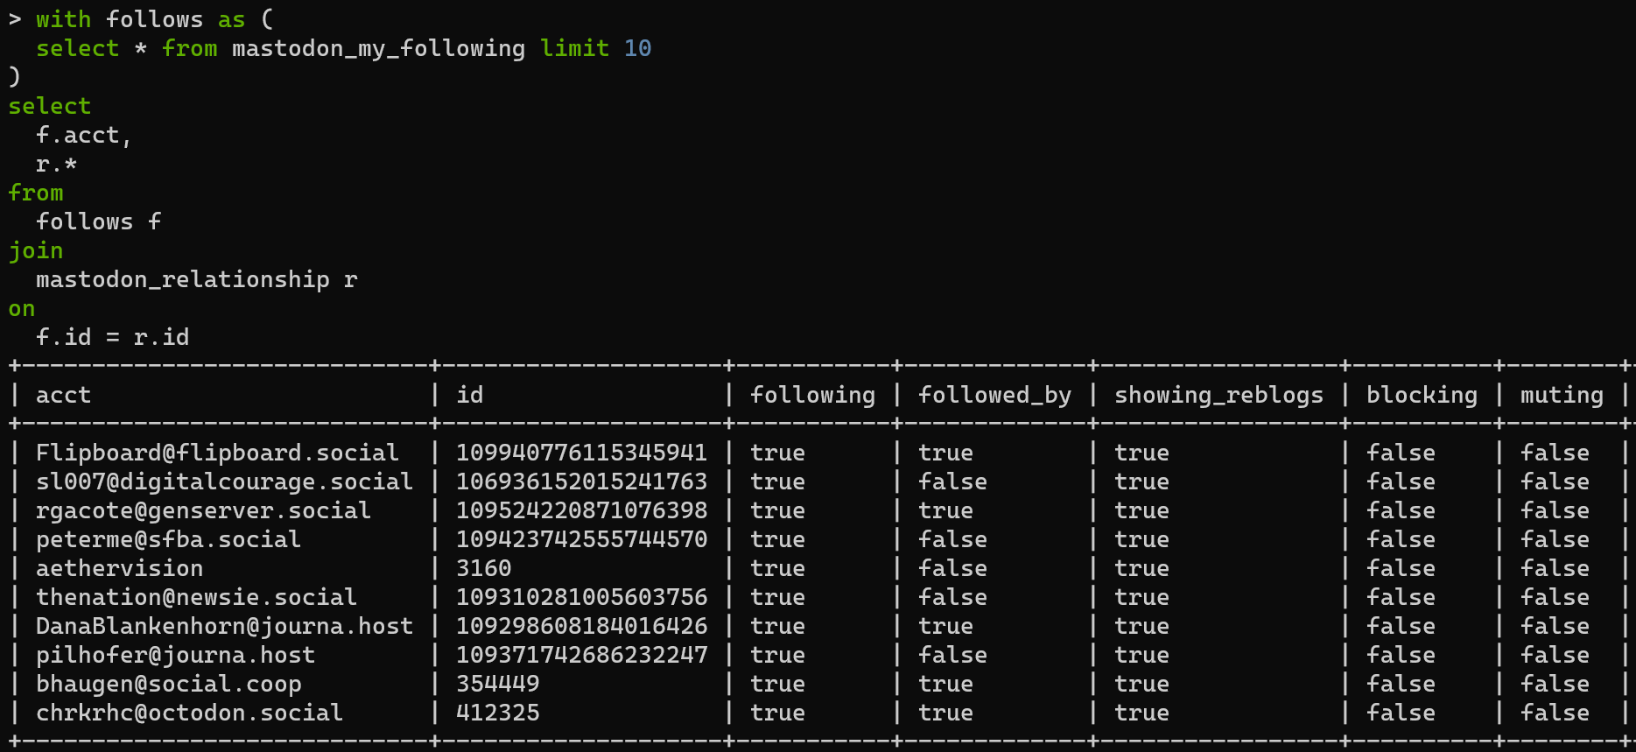This screenshot has height=752, width=1636.
Task: Click the followed_by column header
Action: click(994, 396)
